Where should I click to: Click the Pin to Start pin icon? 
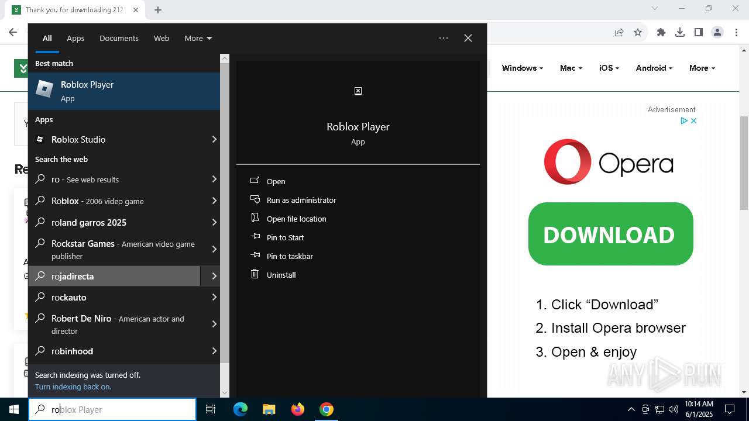tap(255, 237)
